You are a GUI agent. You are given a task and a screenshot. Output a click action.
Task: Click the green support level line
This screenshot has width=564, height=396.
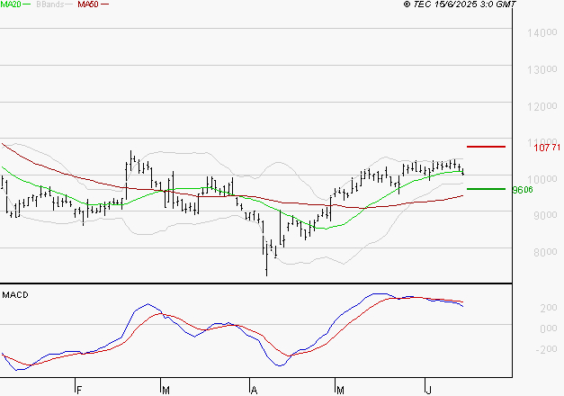pos(486,189)
